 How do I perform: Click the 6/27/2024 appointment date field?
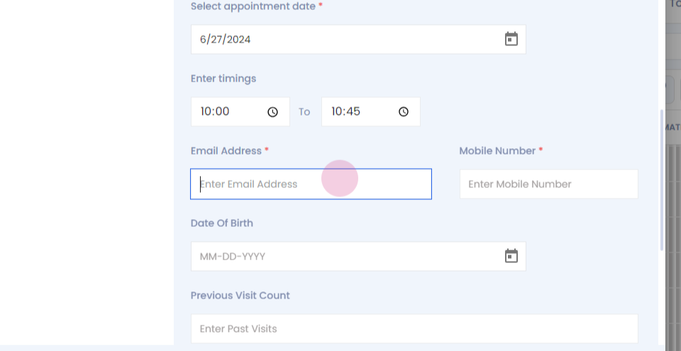(x=358, y=39)
